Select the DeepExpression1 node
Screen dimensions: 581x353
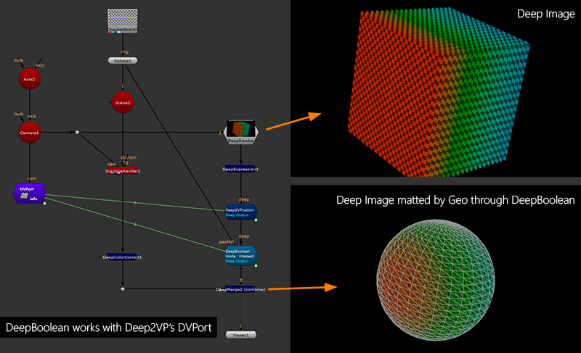coord(240,169)
